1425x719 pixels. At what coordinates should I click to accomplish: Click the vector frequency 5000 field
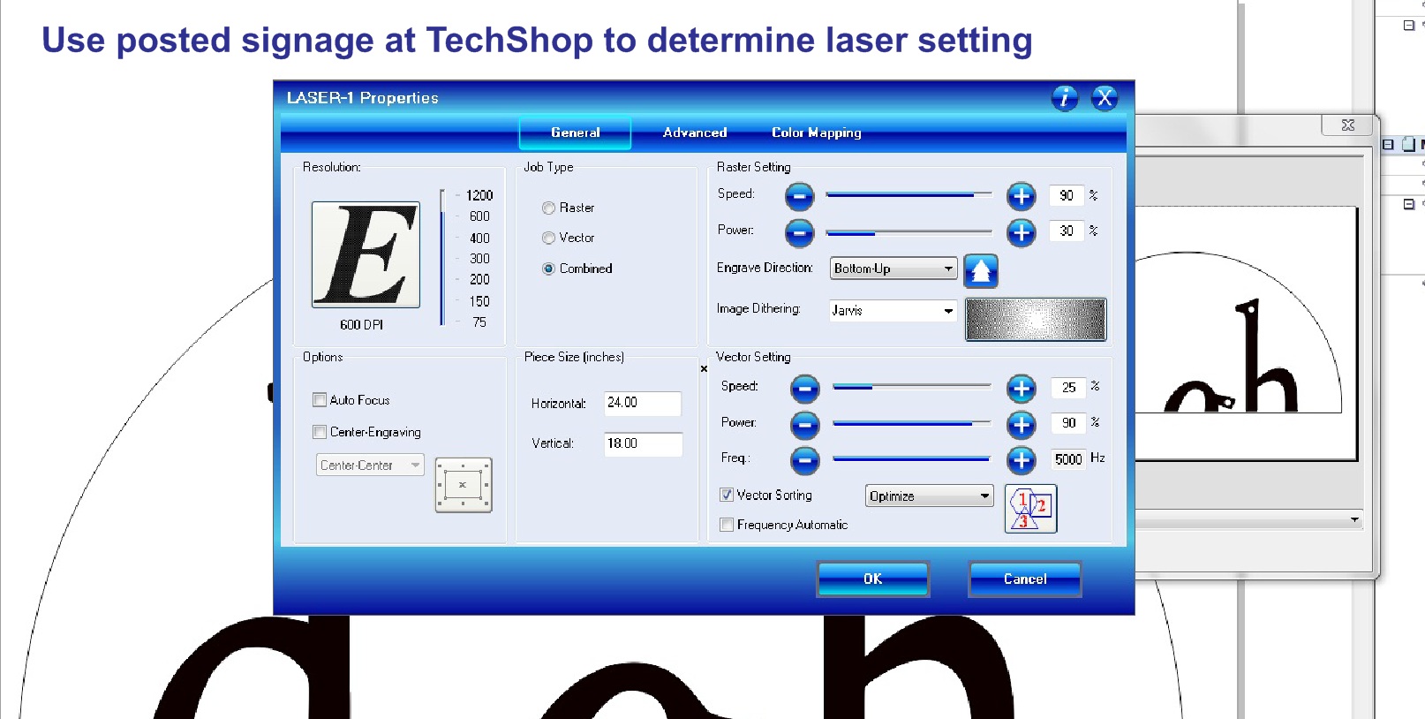tap(1068, 459)
